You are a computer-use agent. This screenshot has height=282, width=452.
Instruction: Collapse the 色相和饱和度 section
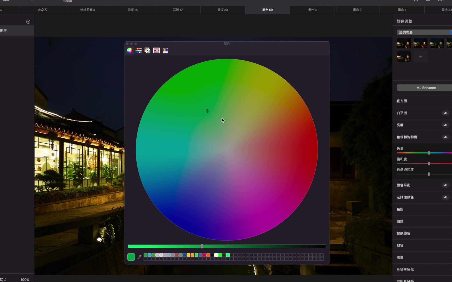(407, 137)
